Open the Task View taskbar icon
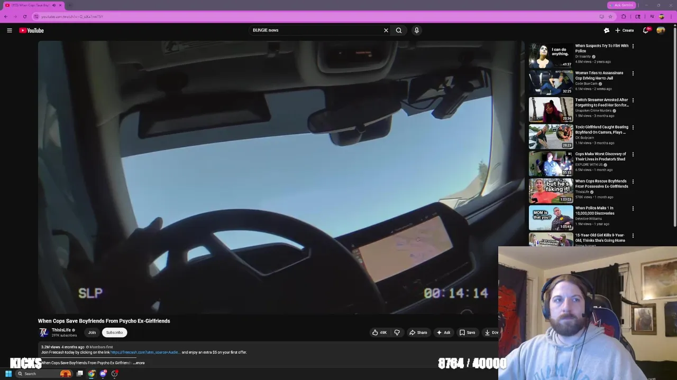 (x=80, y=374)
